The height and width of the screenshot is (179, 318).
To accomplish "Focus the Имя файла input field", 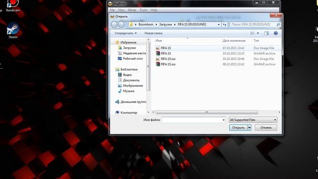I will pyautogui.click(x=192, y=120).
